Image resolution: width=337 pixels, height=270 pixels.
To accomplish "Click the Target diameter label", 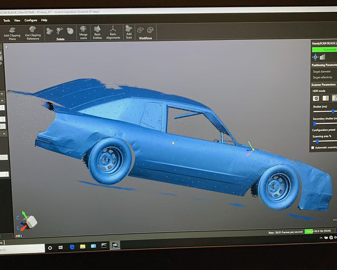I will [322, 72].
